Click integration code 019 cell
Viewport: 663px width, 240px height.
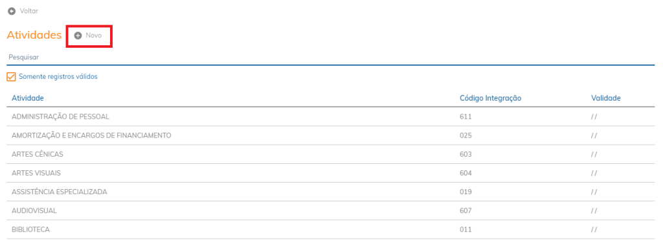(x=466, y=192)
